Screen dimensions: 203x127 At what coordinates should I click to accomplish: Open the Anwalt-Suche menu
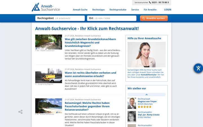80,10
